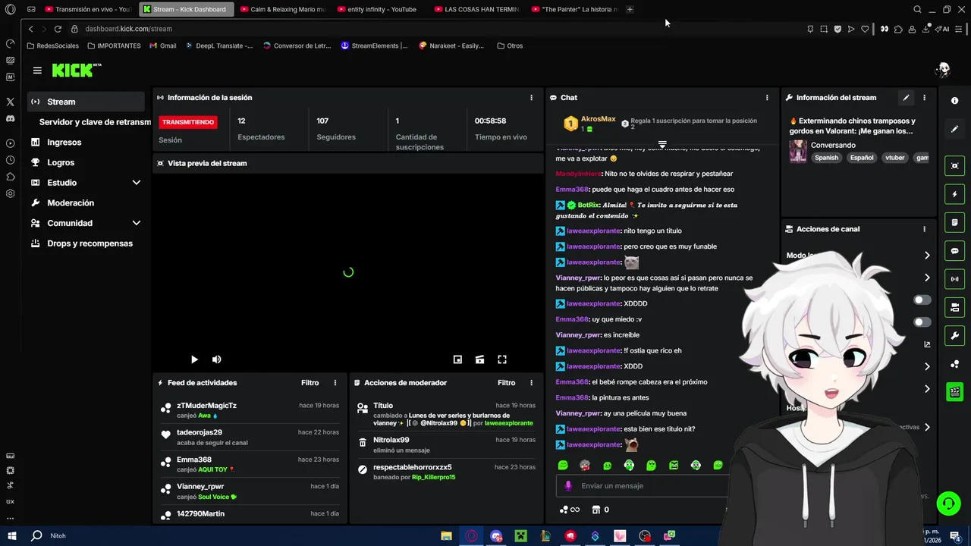The image size is (971, 546).
Task: Open the Chat panel three-dot menu
Action: [767, 98]
